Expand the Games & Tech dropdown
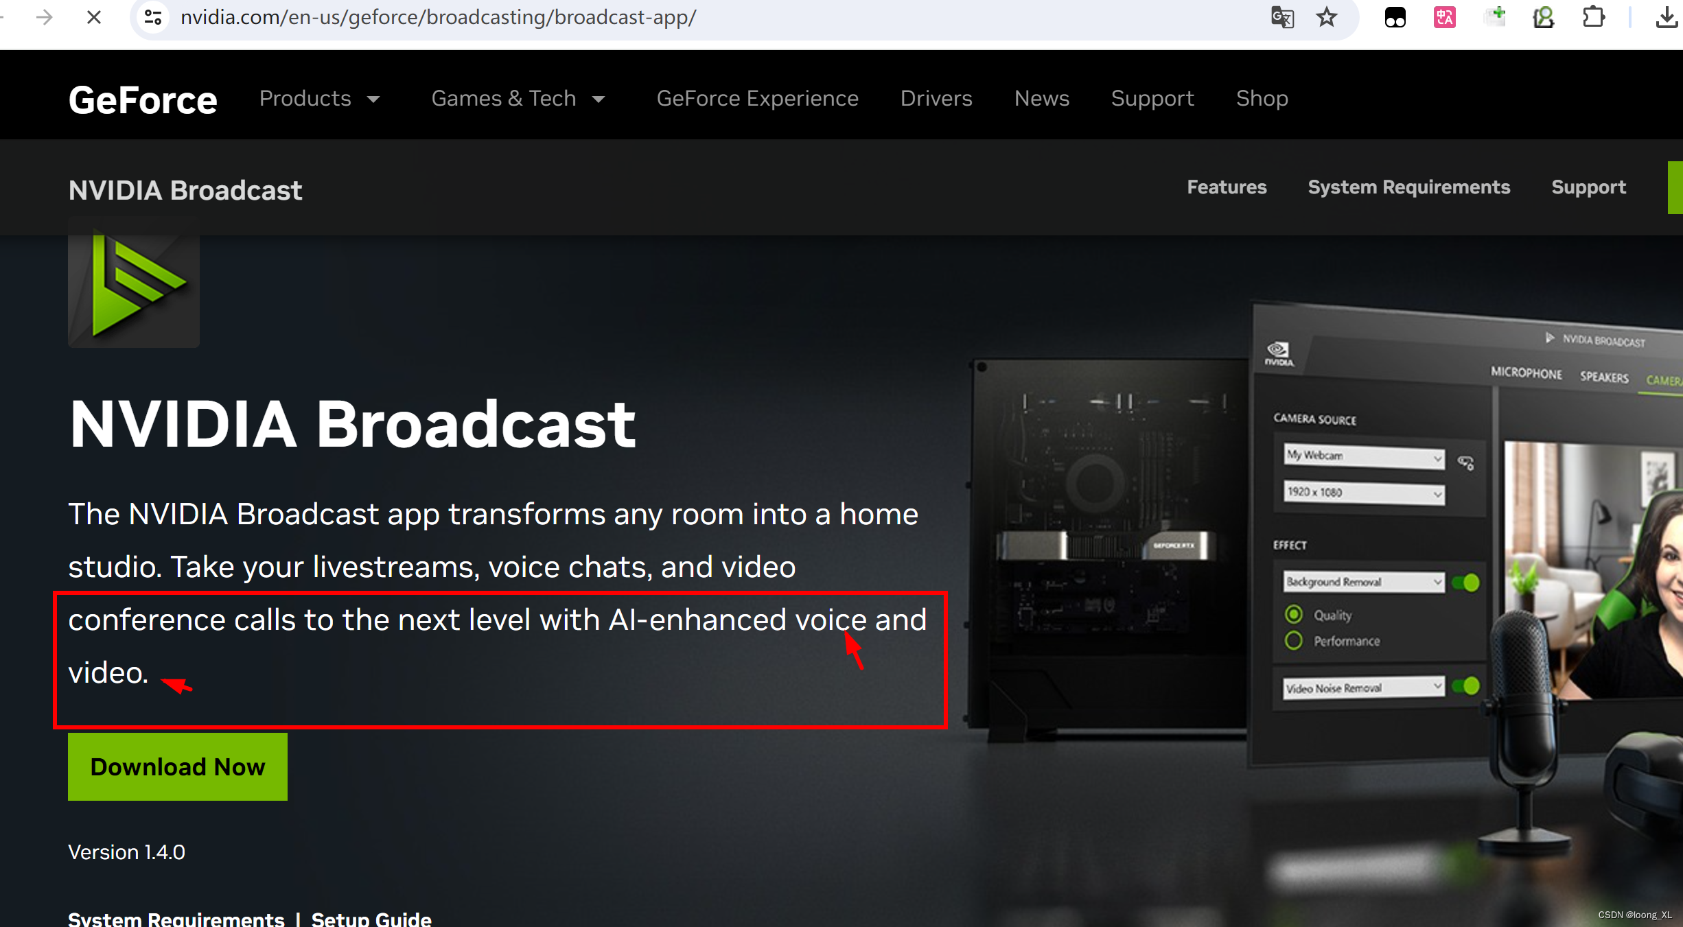The height and width of the screenshot is (927, 1683). pyautogui.click(x=518, y=99)
